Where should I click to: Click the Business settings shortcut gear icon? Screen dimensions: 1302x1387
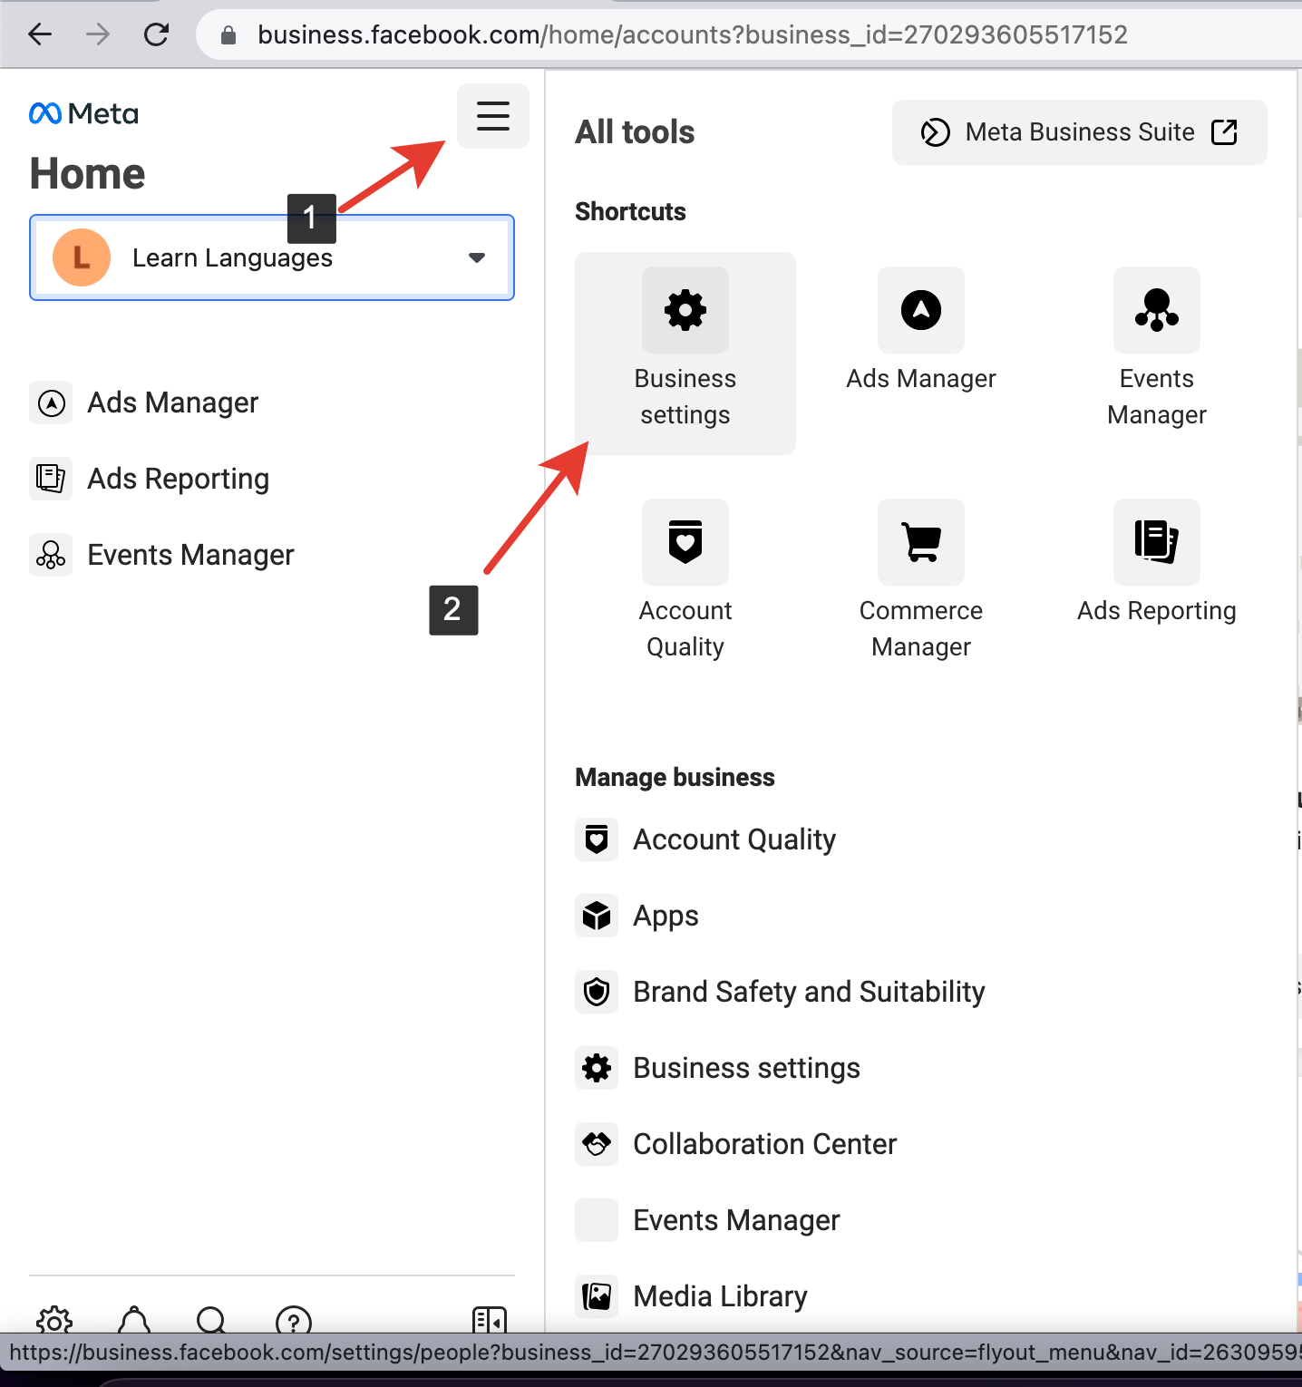tap(685, 311)
